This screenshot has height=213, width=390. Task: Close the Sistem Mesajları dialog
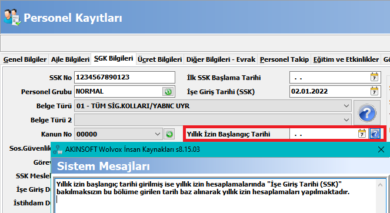point(381,149)
